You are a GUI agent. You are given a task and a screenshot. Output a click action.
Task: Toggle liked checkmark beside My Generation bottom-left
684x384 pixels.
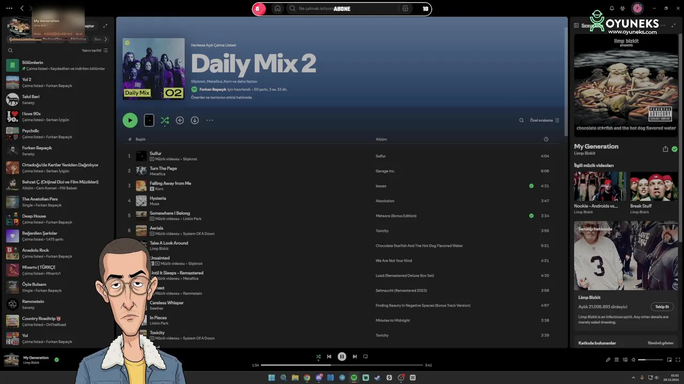[57, 360]
